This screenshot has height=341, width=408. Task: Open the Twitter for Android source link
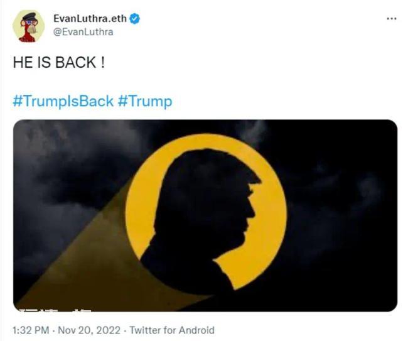(172, 330)
